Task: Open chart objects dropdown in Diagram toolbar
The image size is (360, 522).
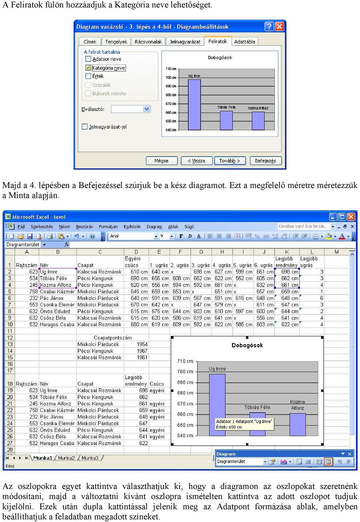Action: pyautogui.click(x=265, y=462)
